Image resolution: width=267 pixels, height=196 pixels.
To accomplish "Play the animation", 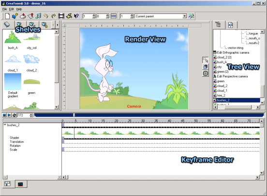I will pos(9,115).
